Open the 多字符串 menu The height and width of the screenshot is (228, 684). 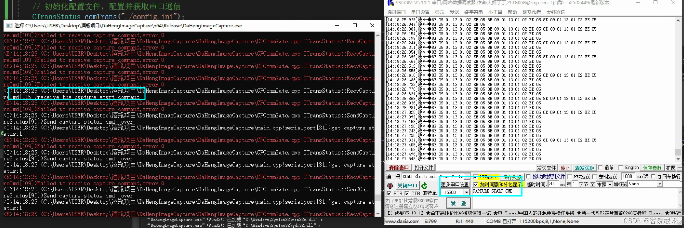tap(474, 12)
